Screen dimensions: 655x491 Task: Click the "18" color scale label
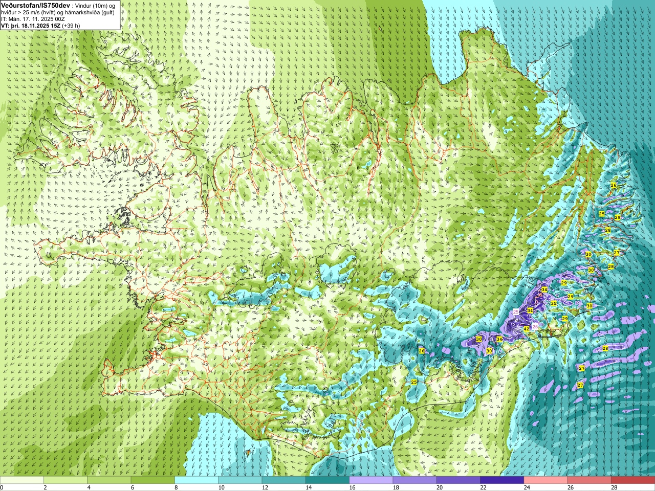click(396, 487)
